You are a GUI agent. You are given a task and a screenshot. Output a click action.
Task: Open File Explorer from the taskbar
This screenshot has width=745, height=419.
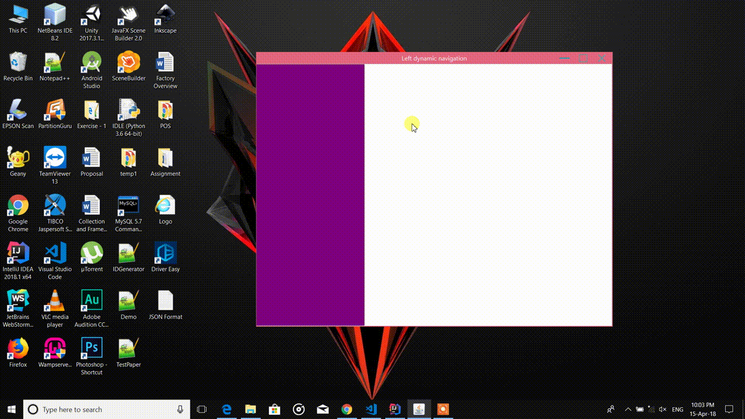[x=250, y=409]
